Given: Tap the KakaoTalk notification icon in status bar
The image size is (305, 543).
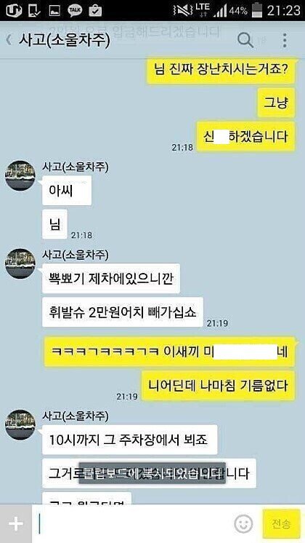Looking at the screenshot, I should point(75,10).
